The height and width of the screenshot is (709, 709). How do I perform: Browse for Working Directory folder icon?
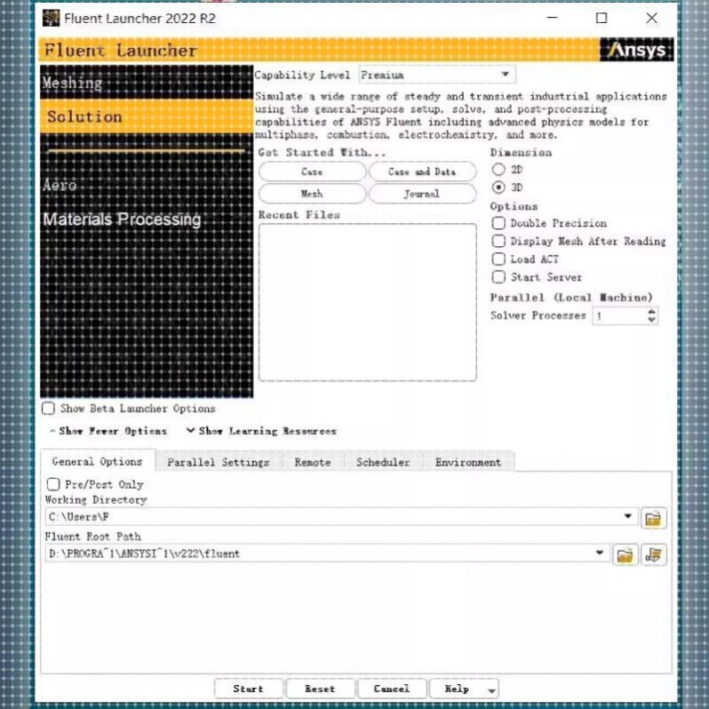coord(653,518)
